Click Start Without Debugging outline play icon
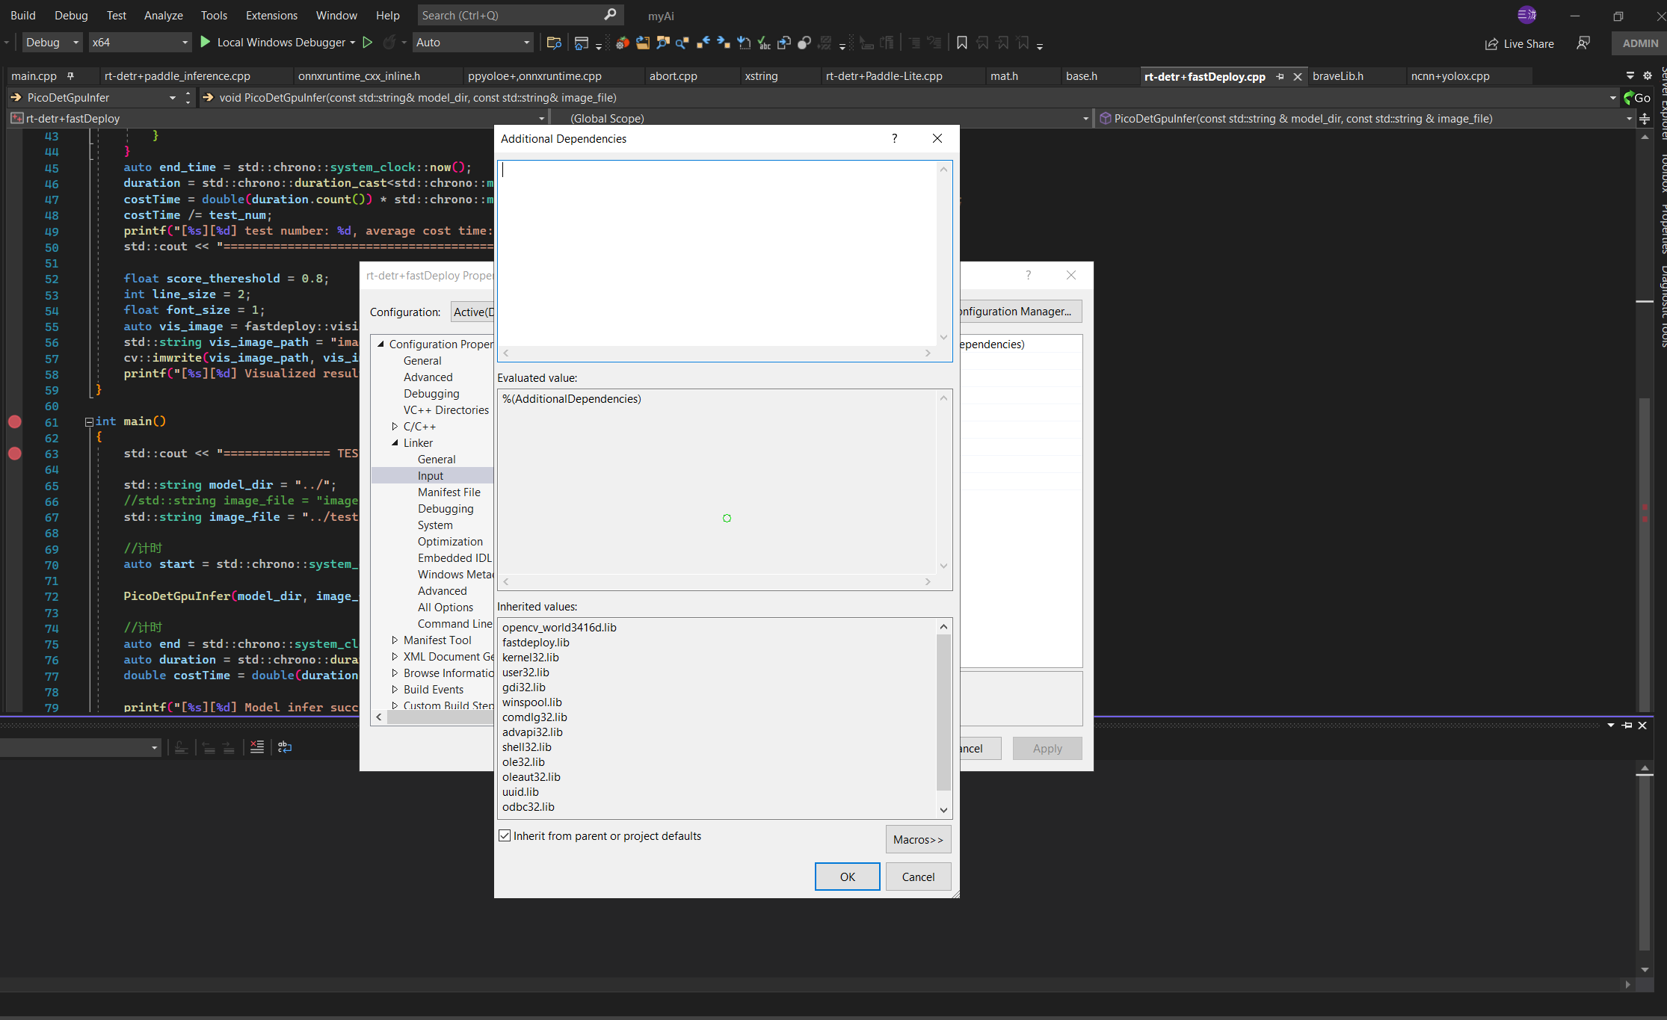The height and width of the screenshot is (1020, 1667). (367, 43)
